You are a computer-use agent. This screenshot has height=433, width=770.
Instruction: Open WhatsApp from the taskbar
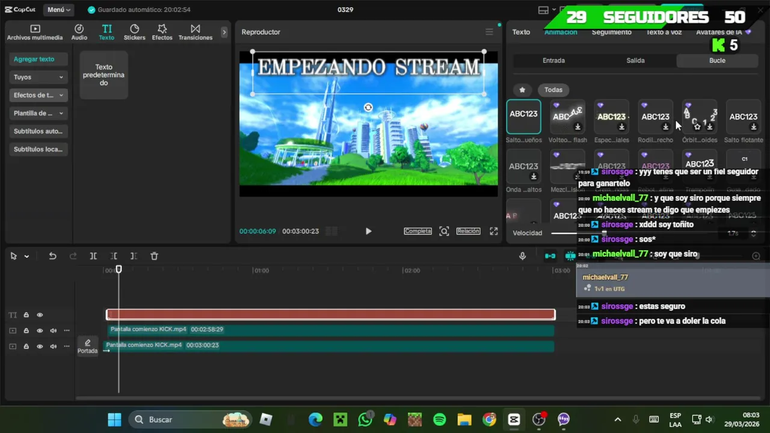point(365,419)
